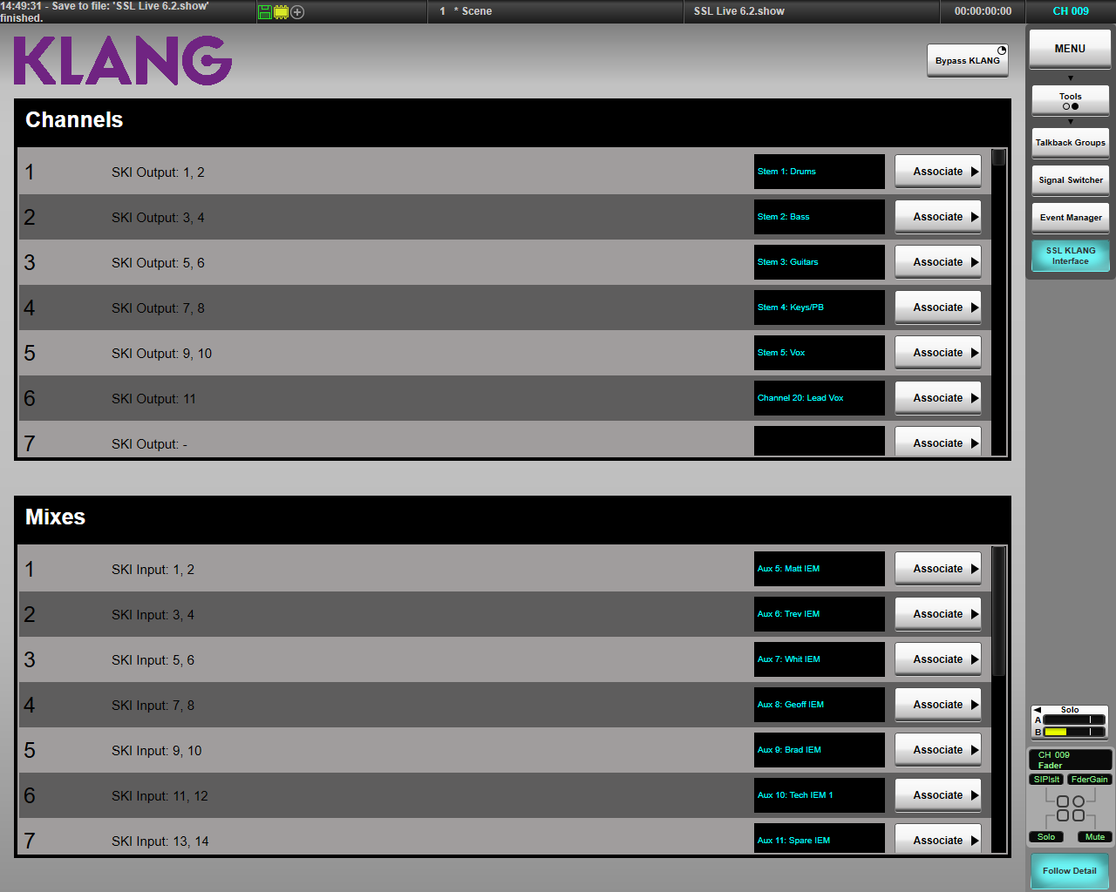Select the SIPIsIt function on the channel strip
Viewport: 1116px width, 892px height.
point(1046,779)
